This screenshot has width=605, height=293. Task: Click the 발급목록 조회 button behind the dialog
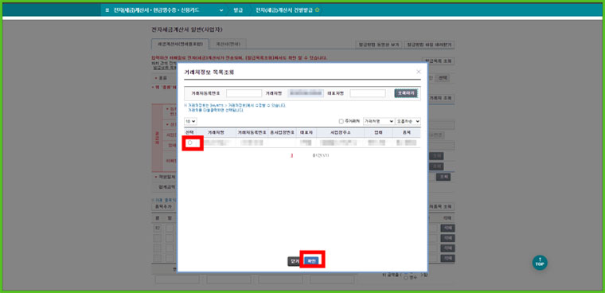439,61
